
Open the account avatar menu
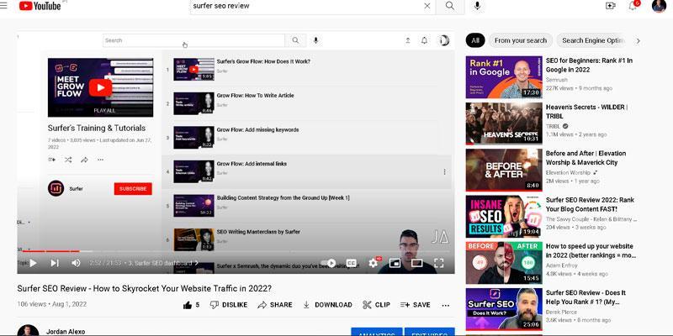click(659, 6)
